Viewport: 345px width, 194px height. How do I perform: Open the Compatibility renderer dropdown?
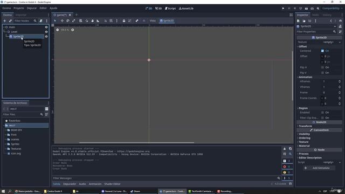332,9
